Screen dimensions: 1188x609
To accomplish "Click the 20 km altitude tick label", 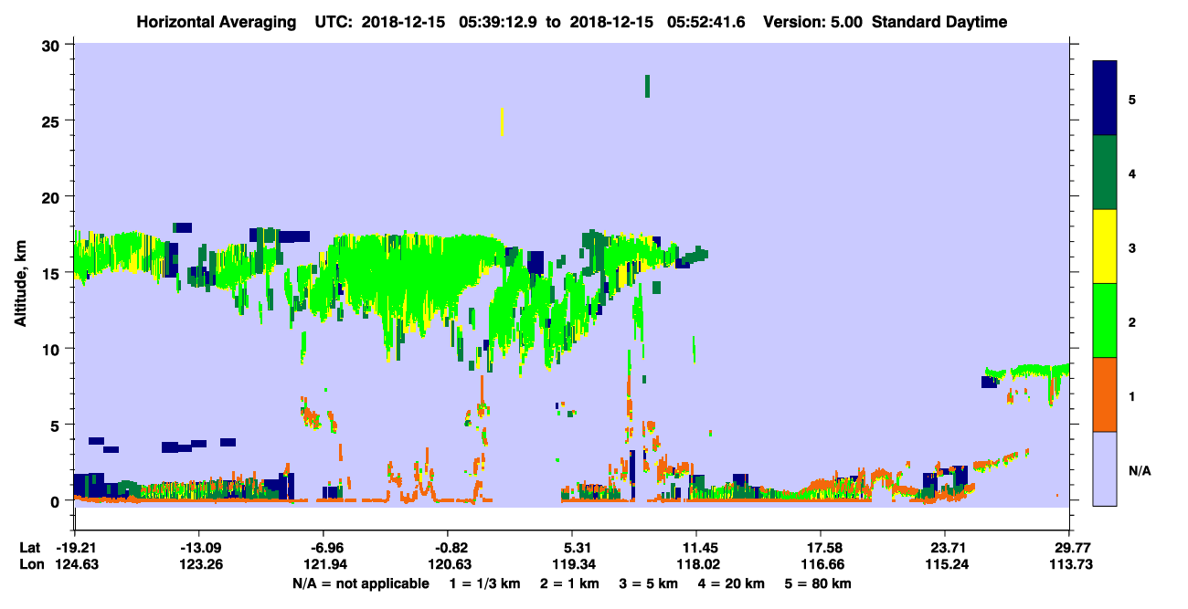I will (53, 196).
